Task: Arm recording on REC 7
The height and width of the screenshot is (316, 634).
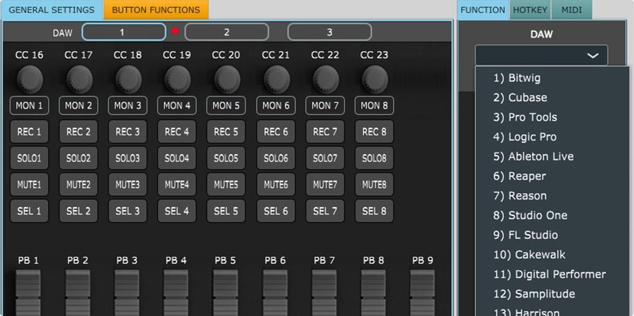Action: (324, 131)
